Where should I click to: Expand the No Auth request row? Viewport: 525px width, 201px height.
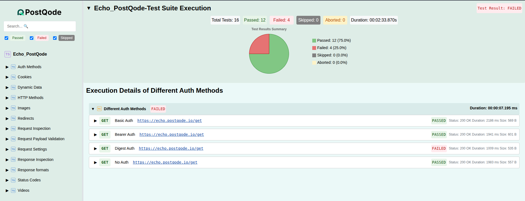[x=95, y=163]
